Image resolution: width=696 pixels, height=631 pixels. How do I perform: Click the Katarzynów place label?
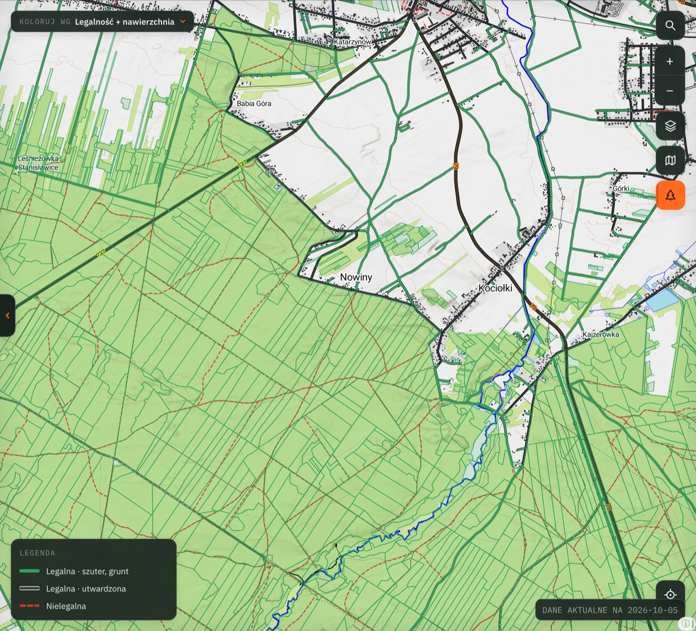352,42
